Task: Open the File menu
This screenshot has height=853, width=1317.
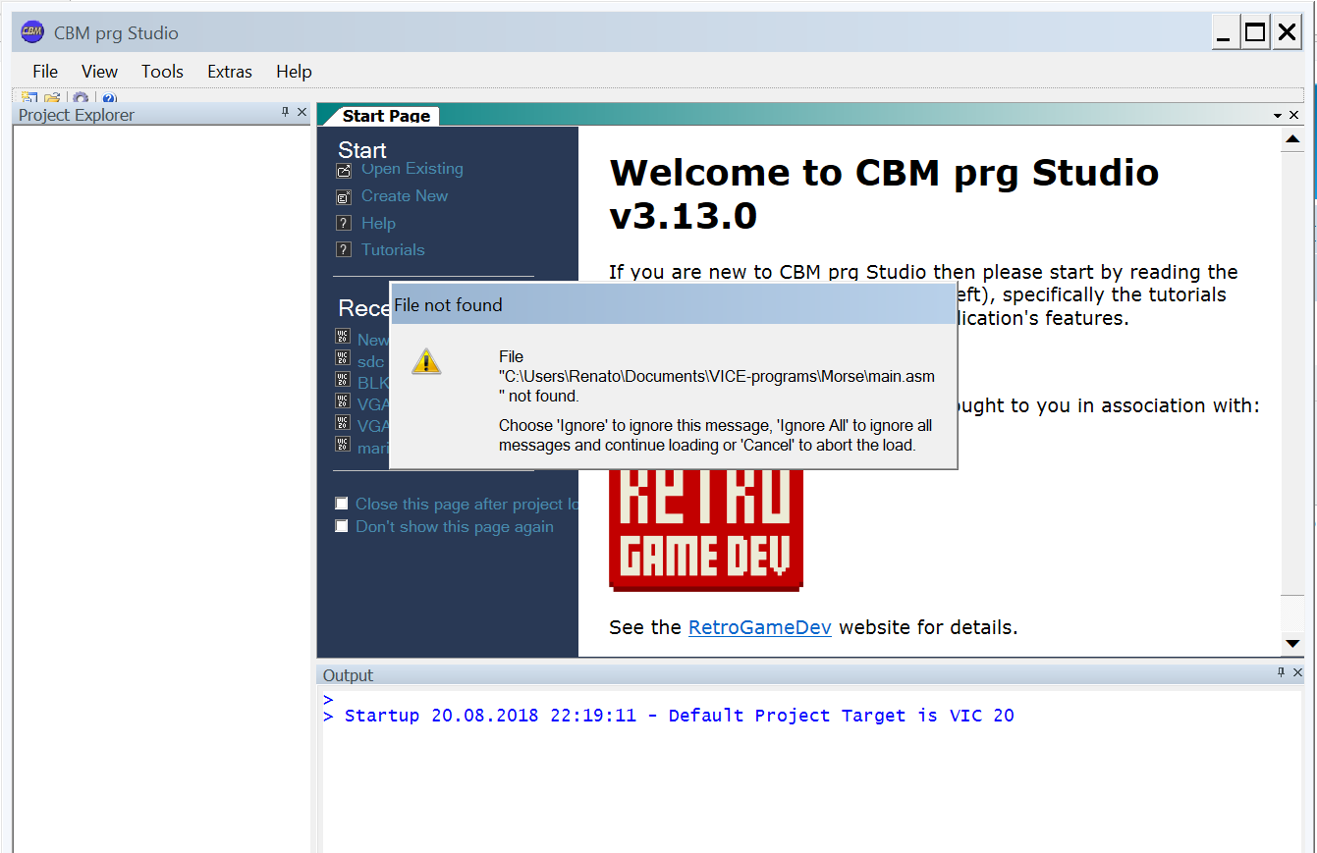Action: 45,72
